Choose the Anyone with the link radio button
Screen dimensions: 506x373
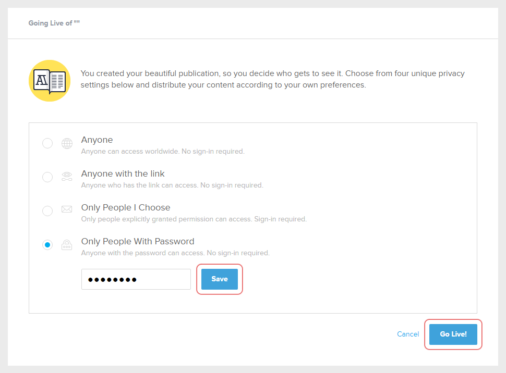click(x=47, y=177)
